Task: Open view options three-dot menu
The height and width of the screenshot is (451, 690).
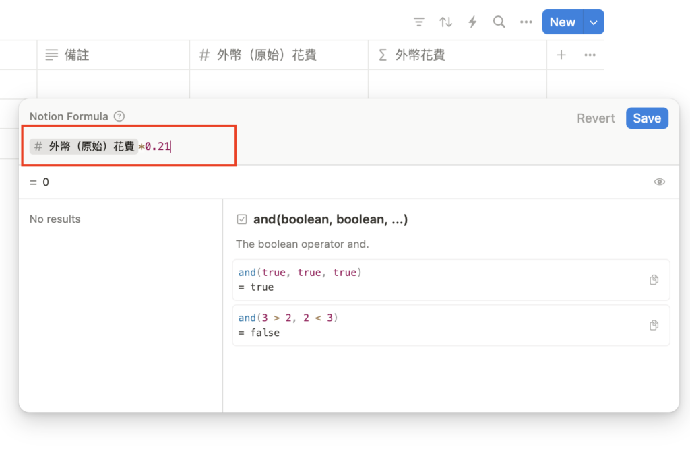Action: click(526, 22)
